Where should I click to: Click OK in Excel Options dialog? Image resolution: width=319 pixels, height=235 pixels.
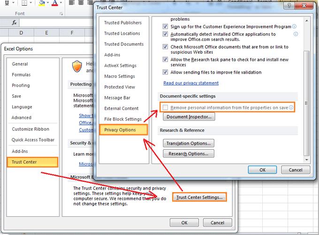pyautogui.click(x=184, y=223)
